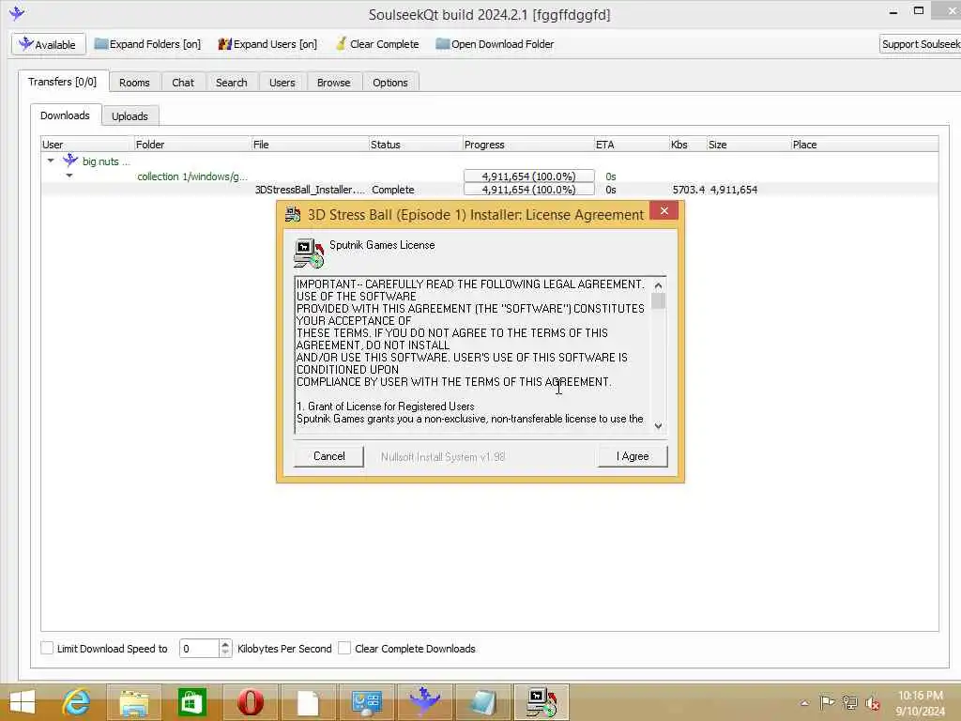Image resolution: width=961 pixels, height=721 pixels.
Task: Switch to the Rooms tab
Action: click(x=134, y=83)
